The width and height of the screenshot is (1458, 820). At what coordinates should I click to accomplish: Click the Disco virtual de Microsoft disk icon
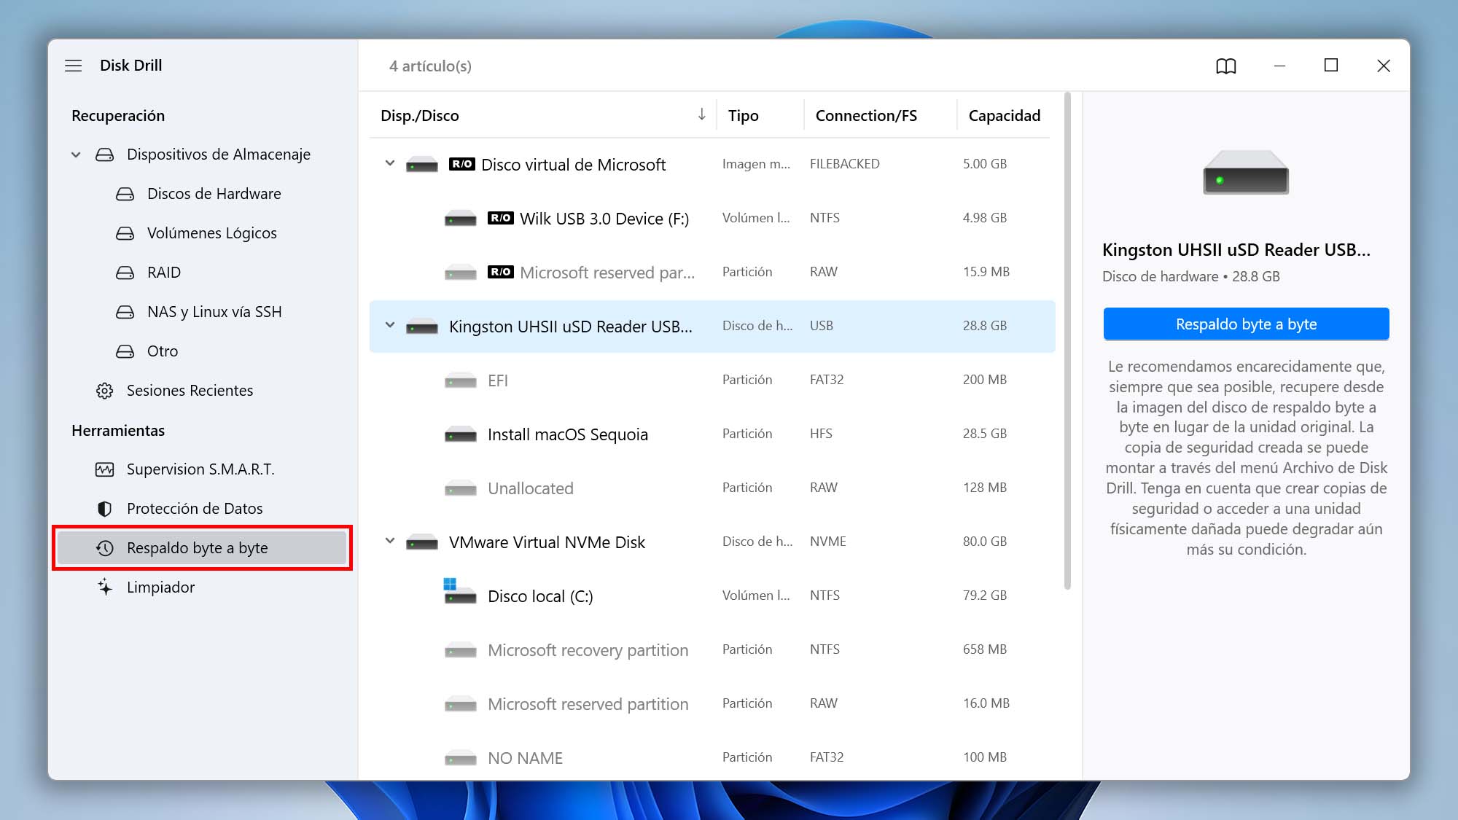pos(422,165)
